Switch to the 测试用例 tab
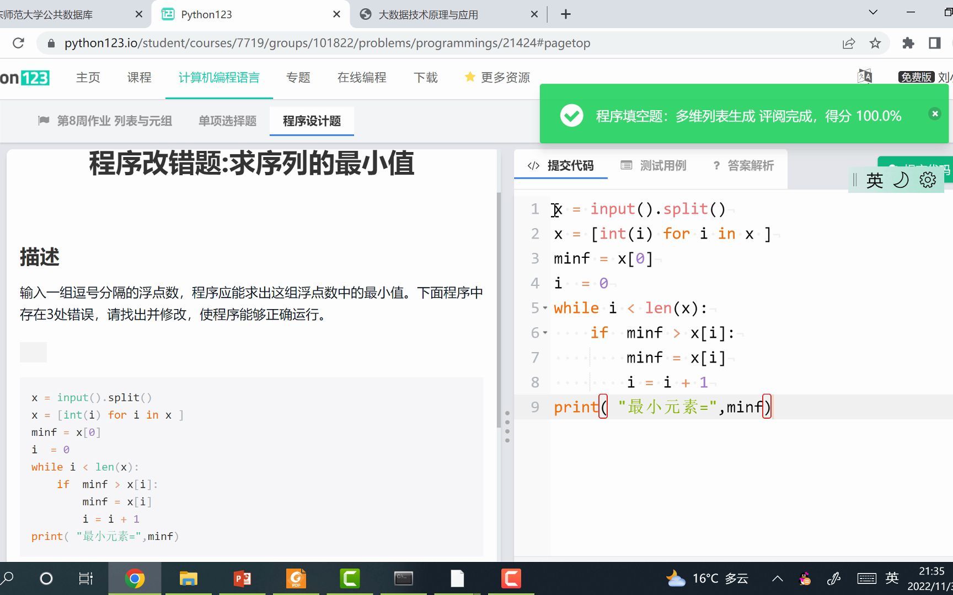This screenshot has width=953, height=595. point(662,165)
